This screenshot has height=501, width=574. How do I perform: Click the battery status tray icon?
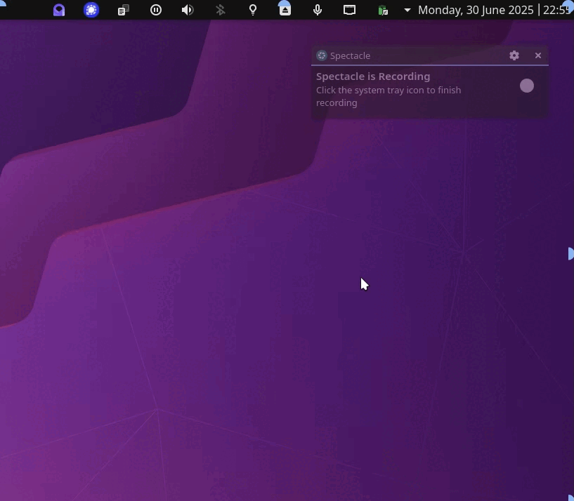pos(383,10)
